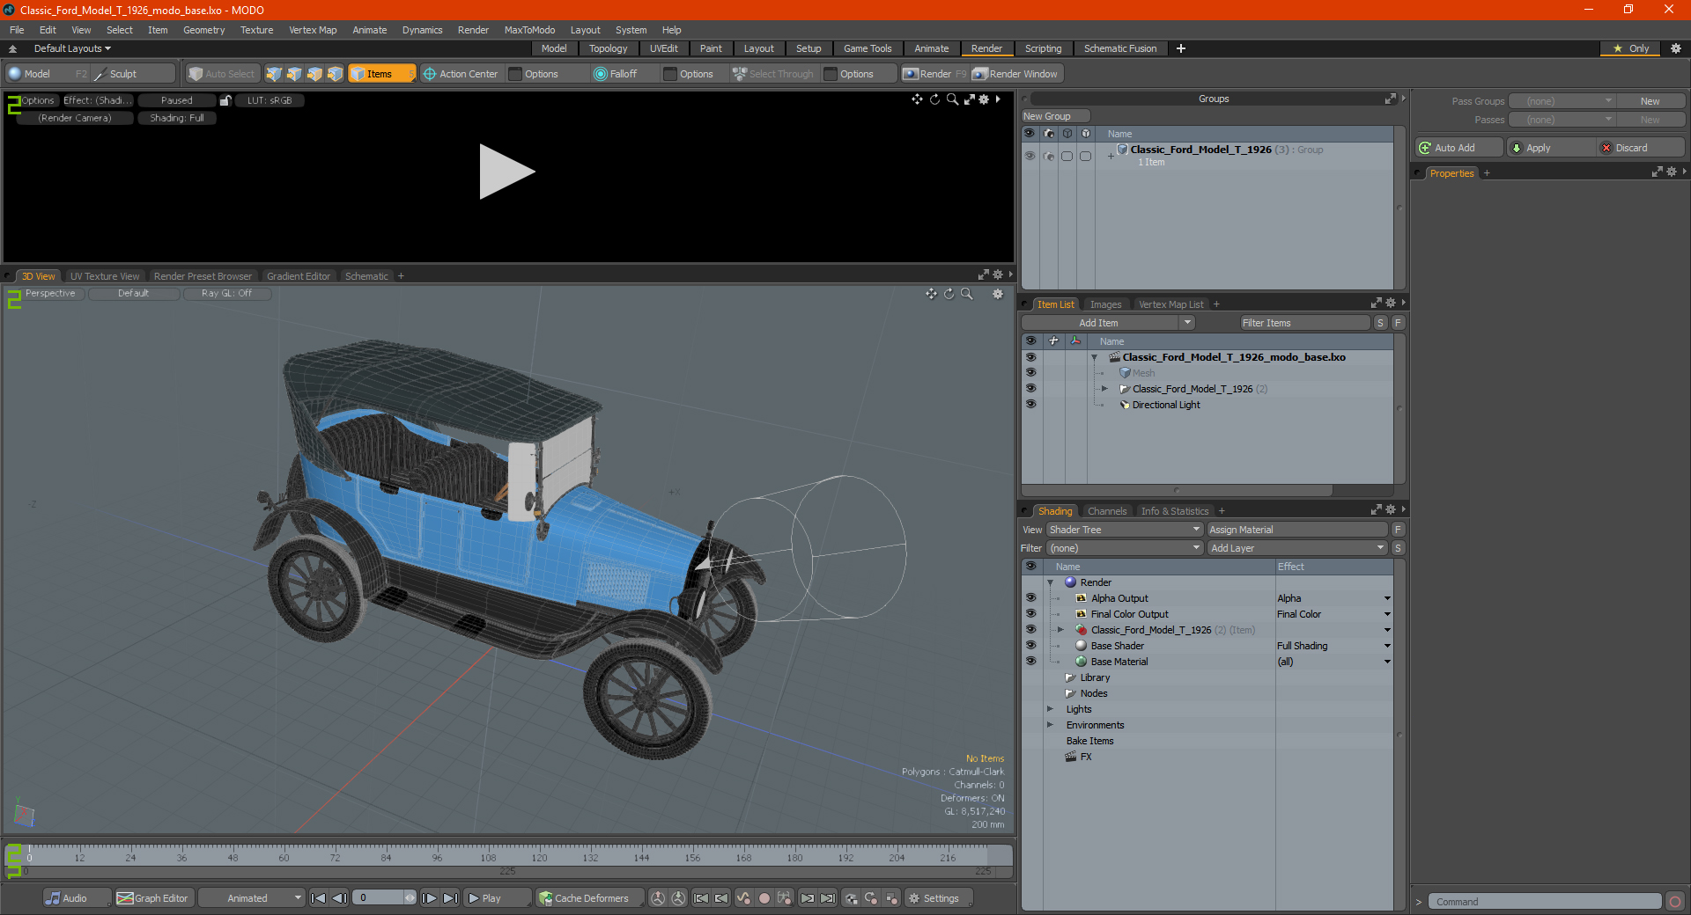Expand Lights in Shader Tree

[1050, 709]
